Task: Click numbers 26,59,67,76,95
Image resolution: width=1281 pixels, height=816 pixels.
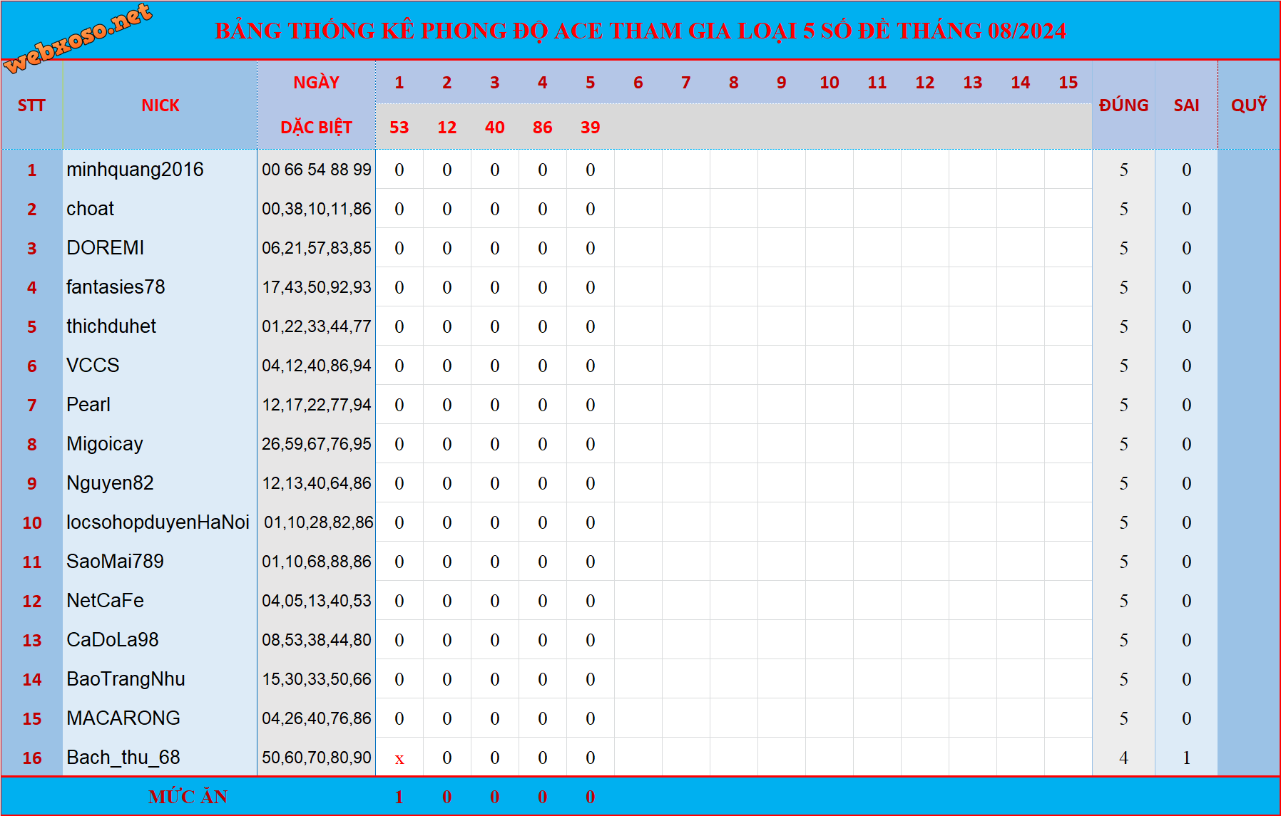Action: click(x=317, y=444)
